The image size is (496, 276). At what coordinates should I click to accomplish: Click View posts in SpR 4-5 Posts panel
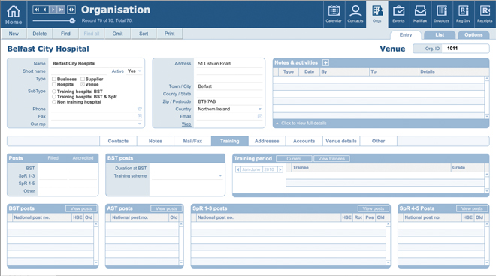(472, 208)
